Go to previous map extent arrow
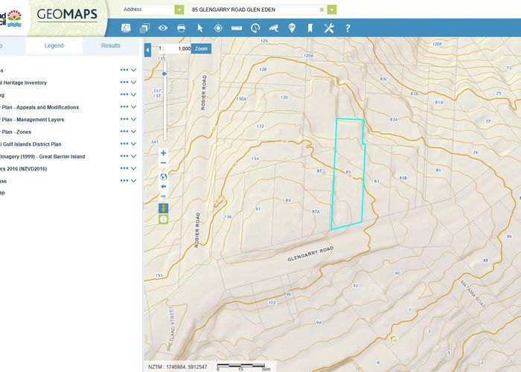 (163, 187)
